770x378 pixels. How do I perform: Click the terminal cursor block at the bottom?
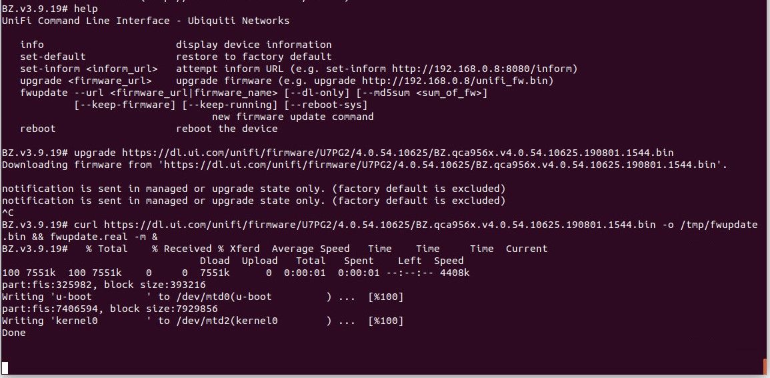[x=5, y=367]
